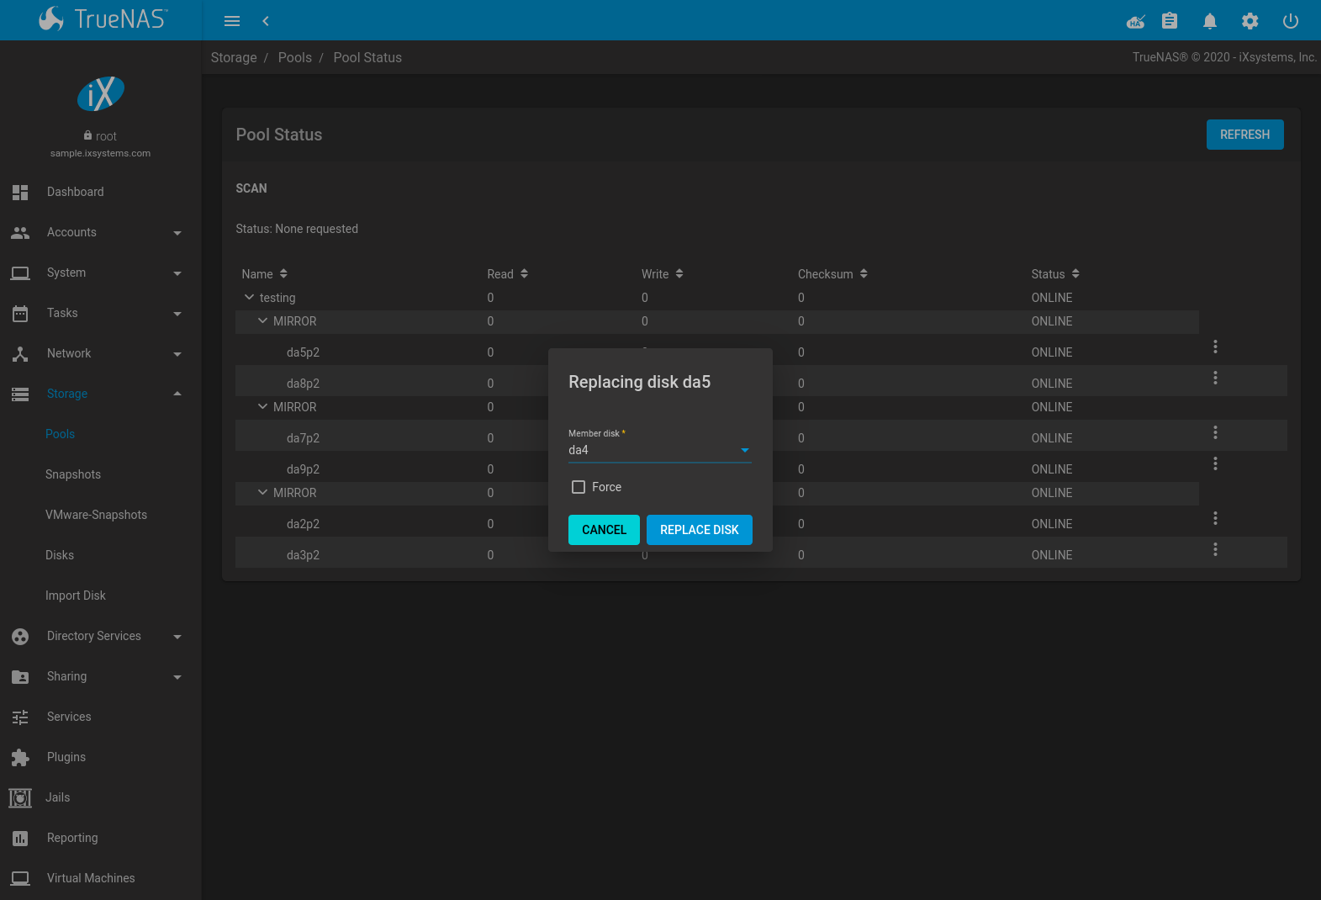Collapse the first MIRROR vdev
This screenshot has width=1321, height=900.
pos(262,320)
